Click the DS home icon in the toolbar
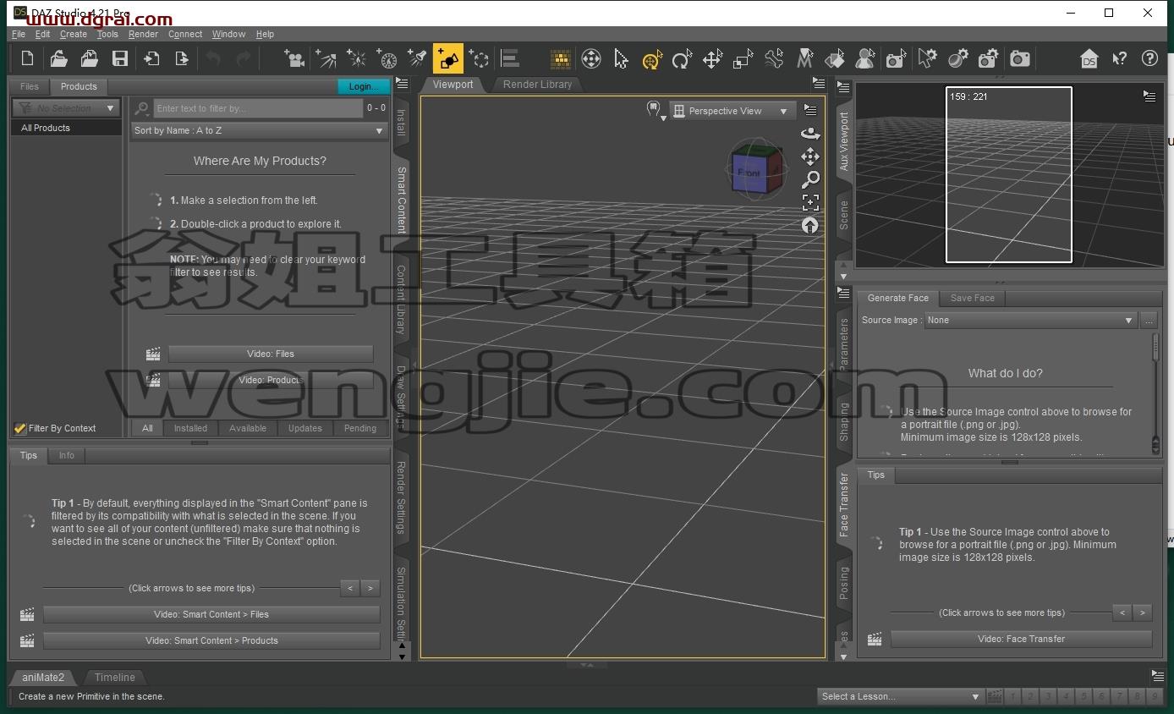 point(1089,58)
